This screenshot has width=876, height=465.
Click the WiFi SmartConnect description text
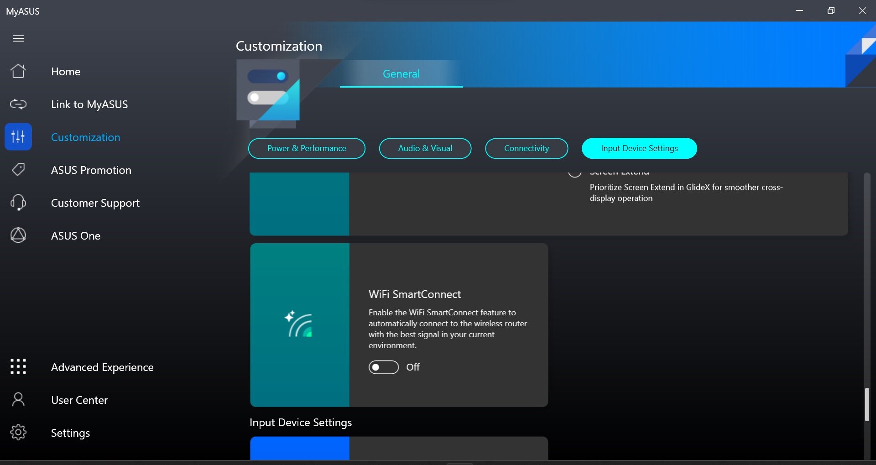click(448, 329)
